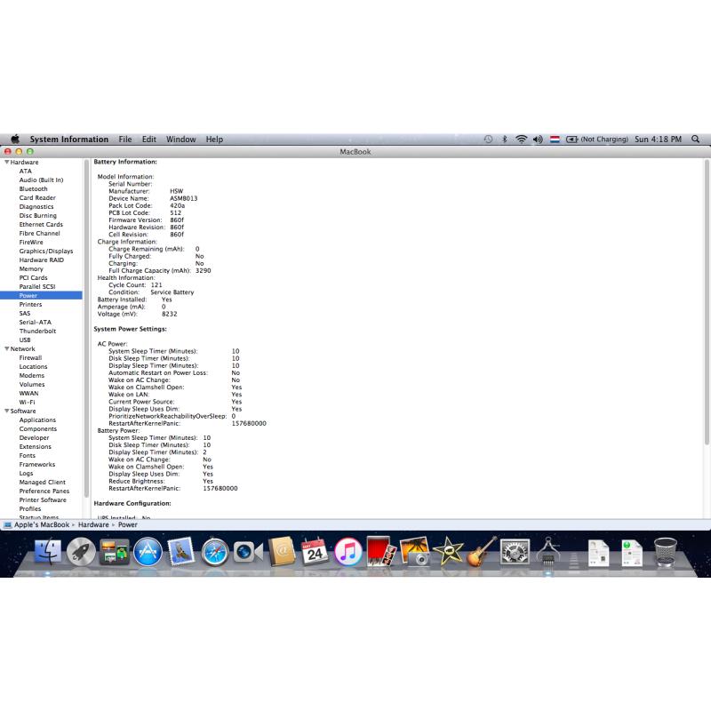Click Cycle Count value 121

coord(156,284)
